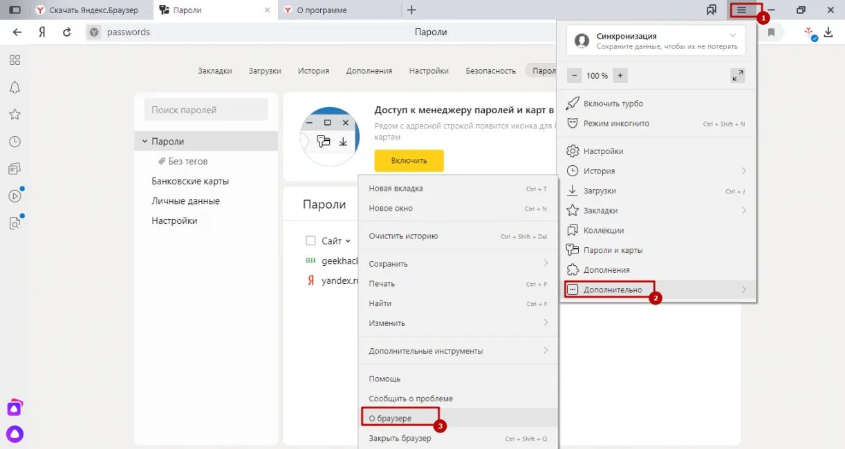845x449 pixels.
Task: Expand the Дополнительно submenu
Action: (657, 289)
